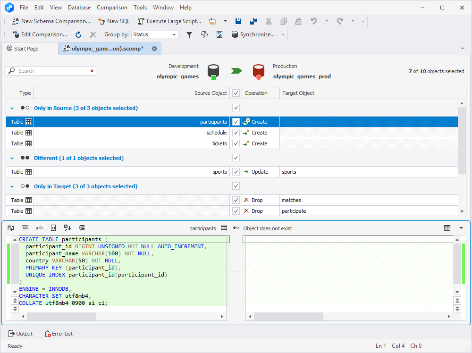The width and height of the screenshot is (472, 353).
Task: Open dropdown arrow next to Open folder icon
Action: [x=225, y=21]
